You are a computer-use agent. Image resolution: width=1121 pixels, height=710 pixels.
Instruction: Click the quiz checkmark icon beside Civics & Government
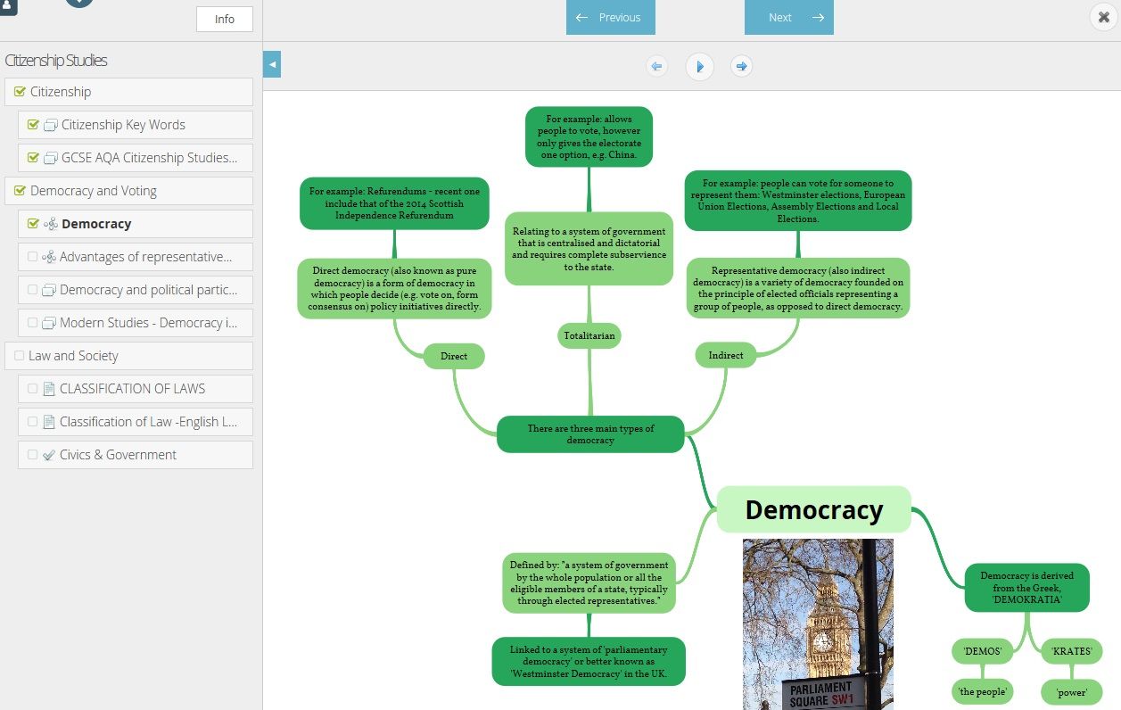point(49,455)
